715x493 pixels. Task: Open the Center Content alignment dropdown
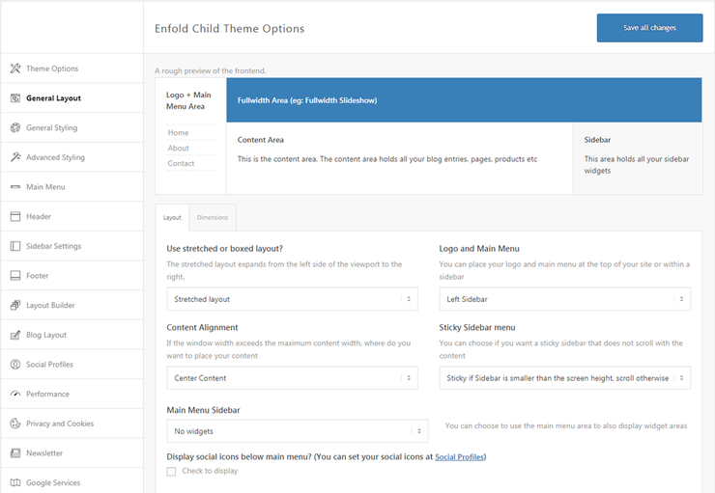click(292, 378)
